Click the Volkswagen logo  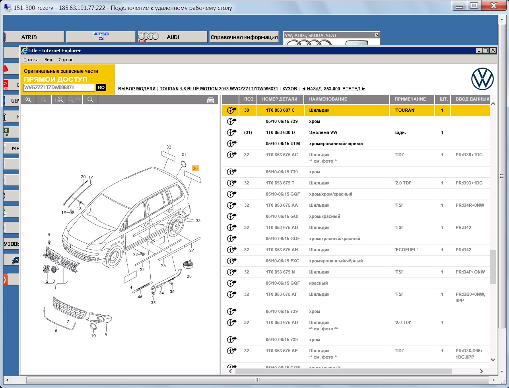(482, 79)
